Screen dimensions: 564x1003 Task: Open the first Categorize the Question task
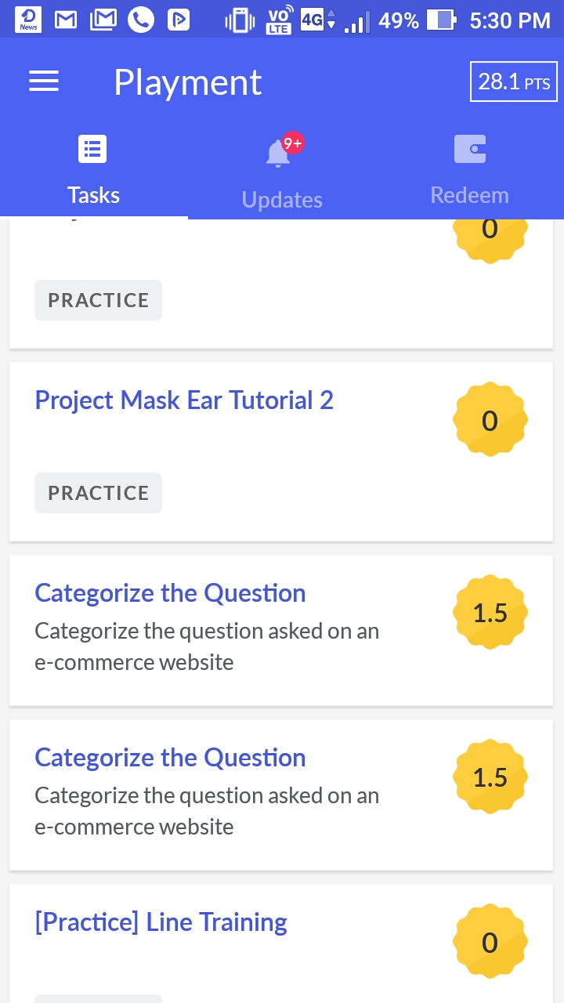[170, 593]
